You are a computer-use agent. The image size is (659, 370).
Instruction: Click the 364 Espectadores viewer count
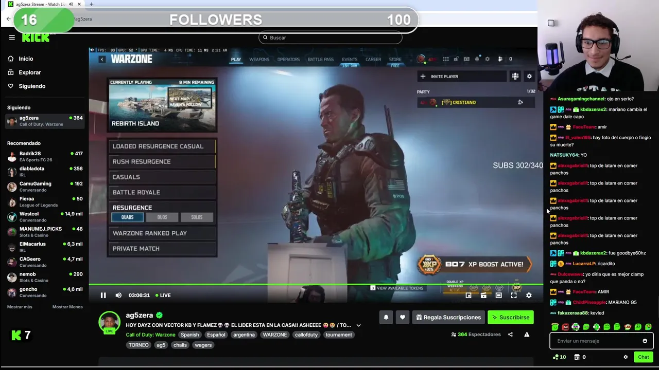point(476,335)
